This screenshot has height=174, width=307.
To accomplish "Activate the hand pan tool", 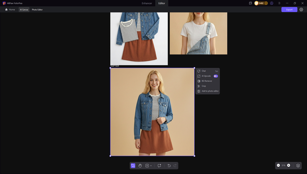I will (140, 165).
